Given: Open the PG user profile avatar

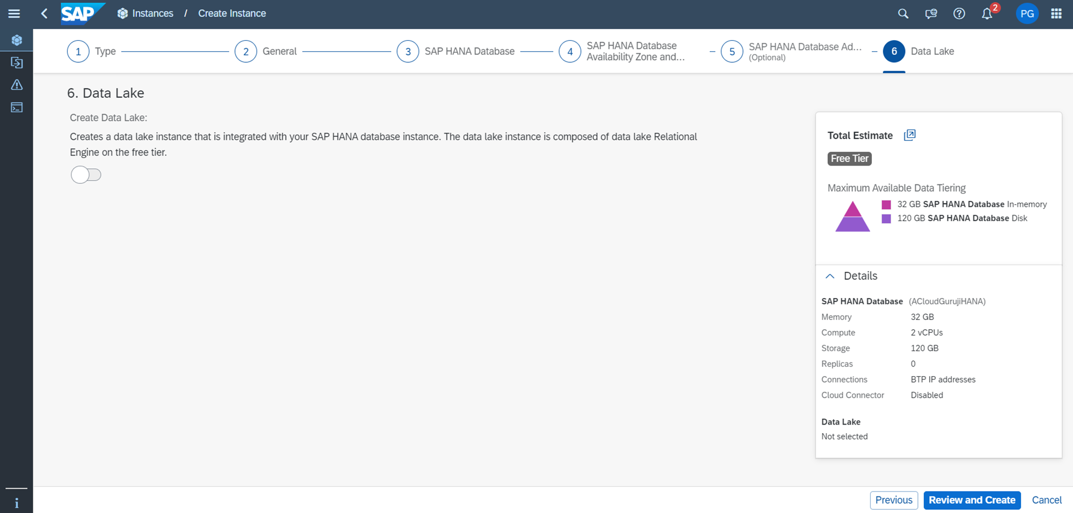Looking at the screenshot, I should pyautogui.click(x=1027, y=14).
